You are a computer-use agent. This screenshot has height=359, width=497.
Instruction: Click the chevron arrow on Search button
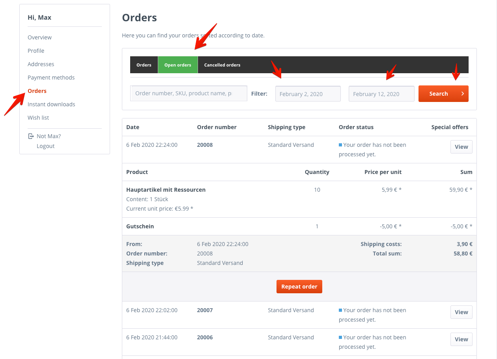(x=462, y=94)
